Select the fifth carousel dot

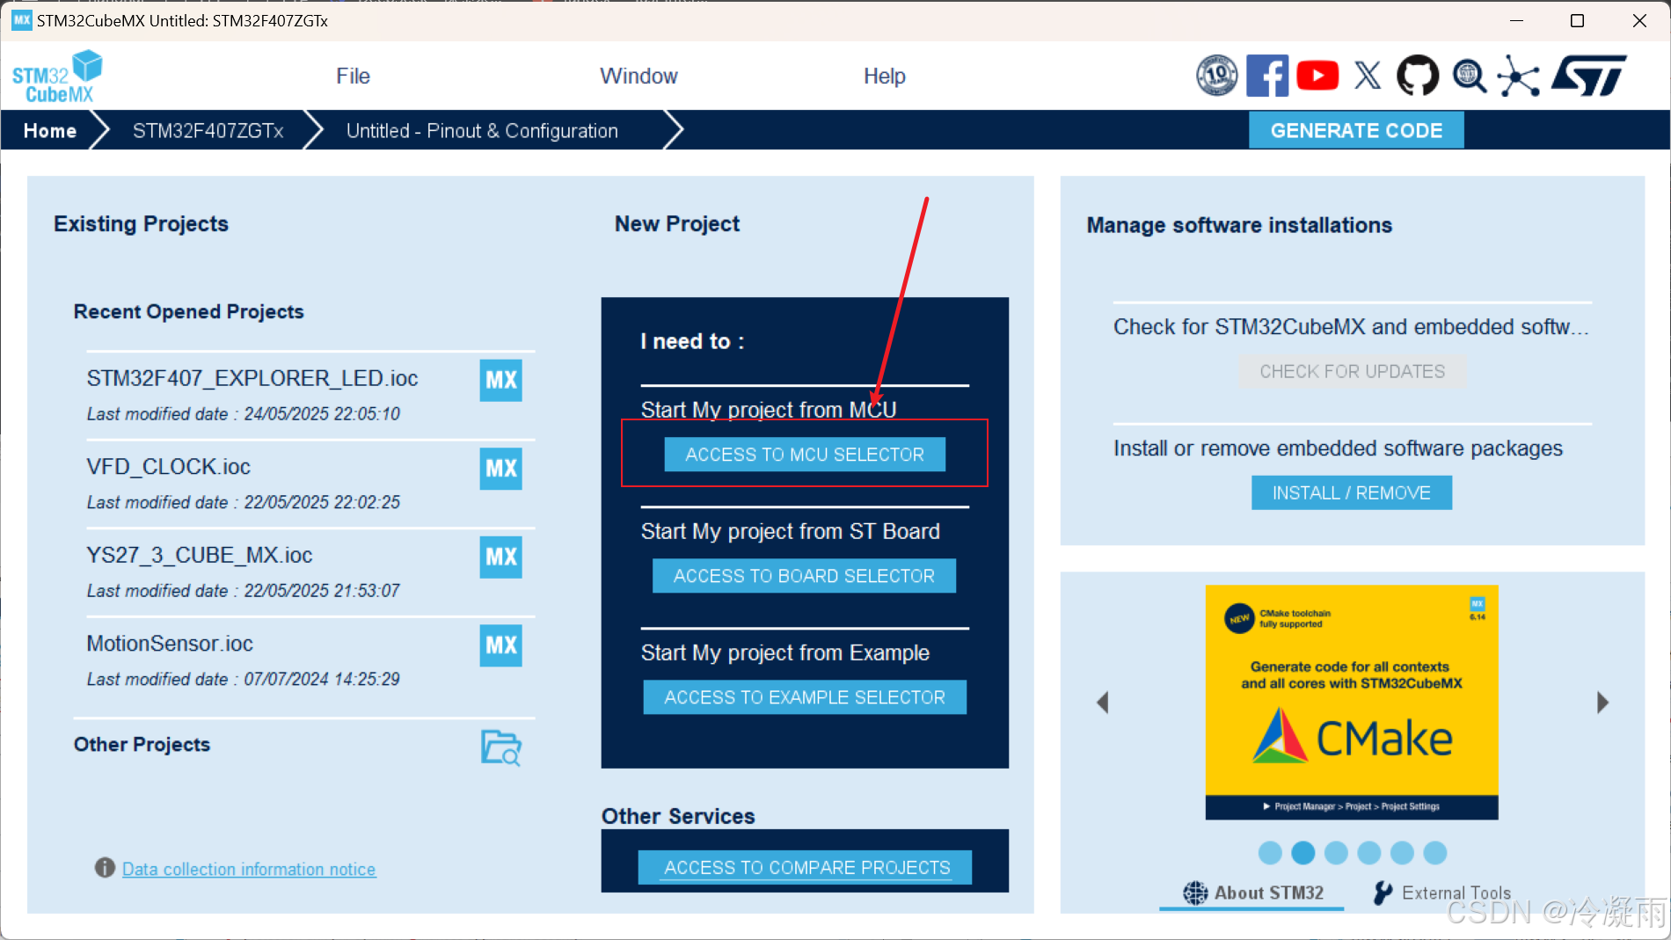point(1402,852)
